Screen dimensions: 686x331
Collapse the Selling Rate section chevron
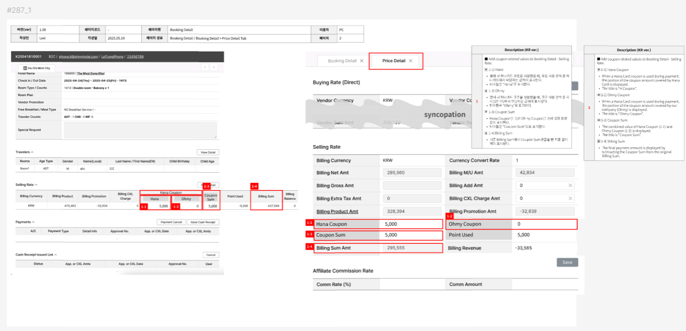point(36,185)
